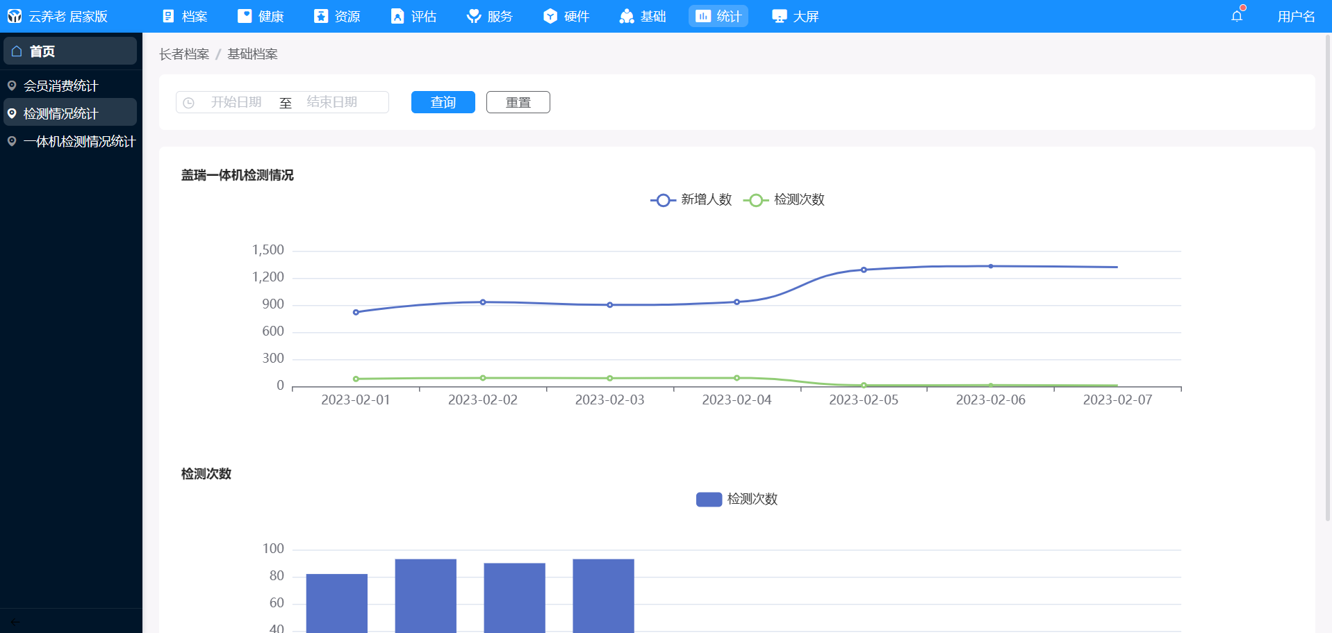
Task: Click the 大屏 screen icon
Action: coord(780,16)
